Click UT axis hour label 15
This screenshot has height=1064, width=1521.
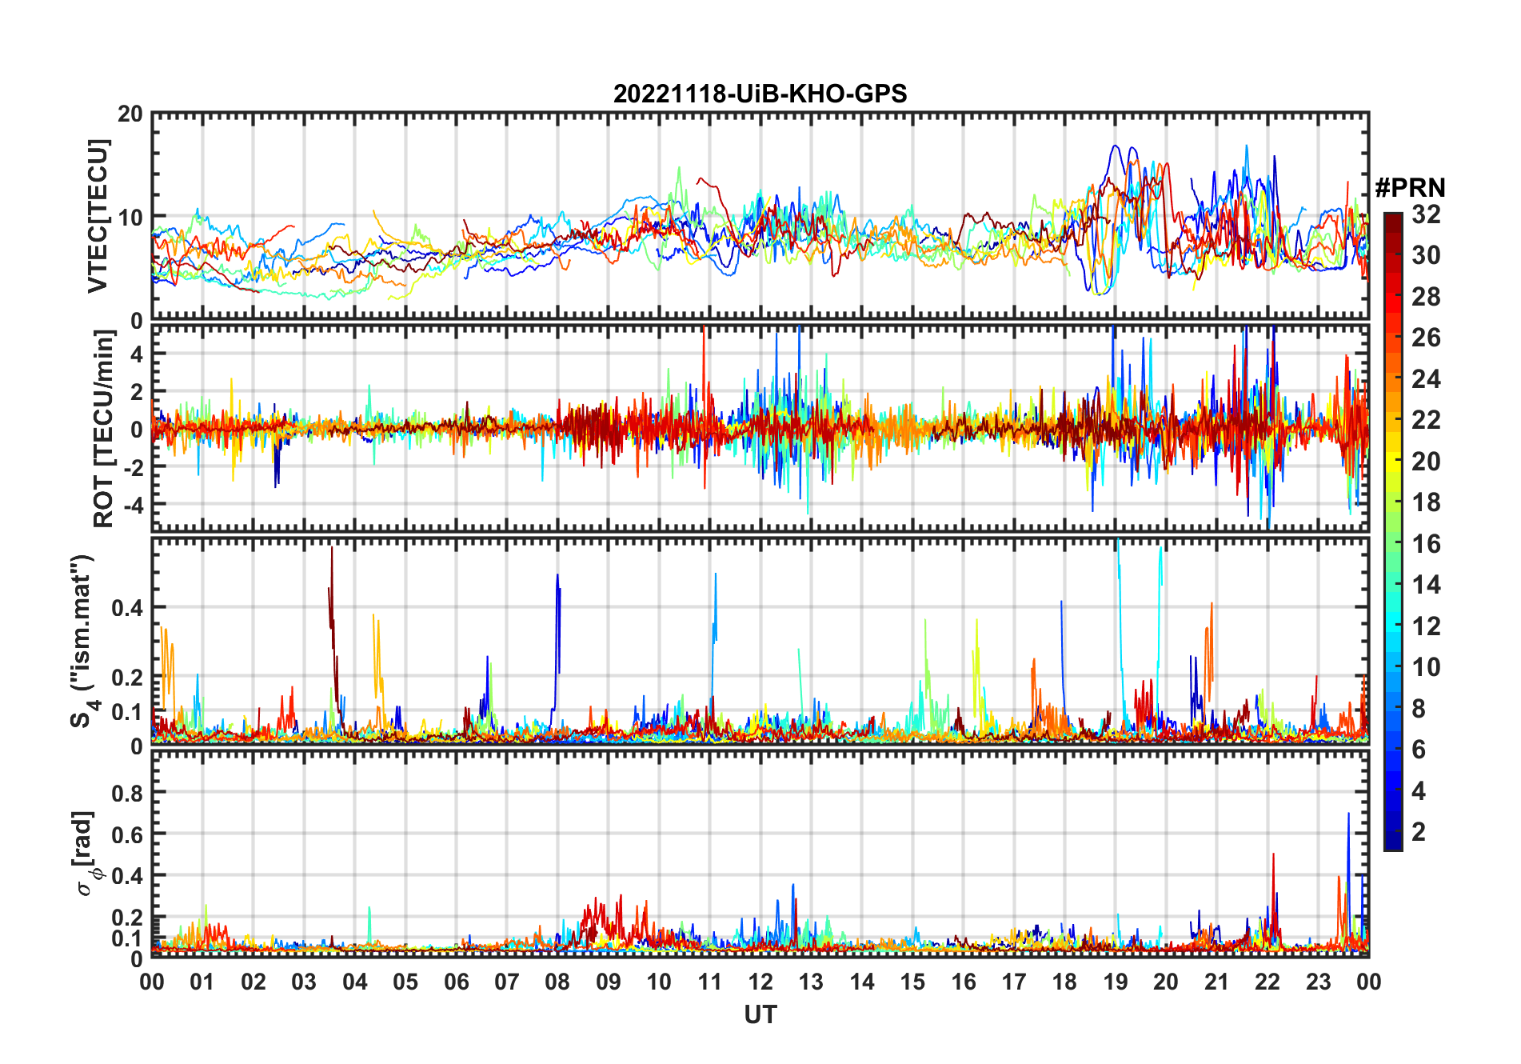tap(912, 982)
